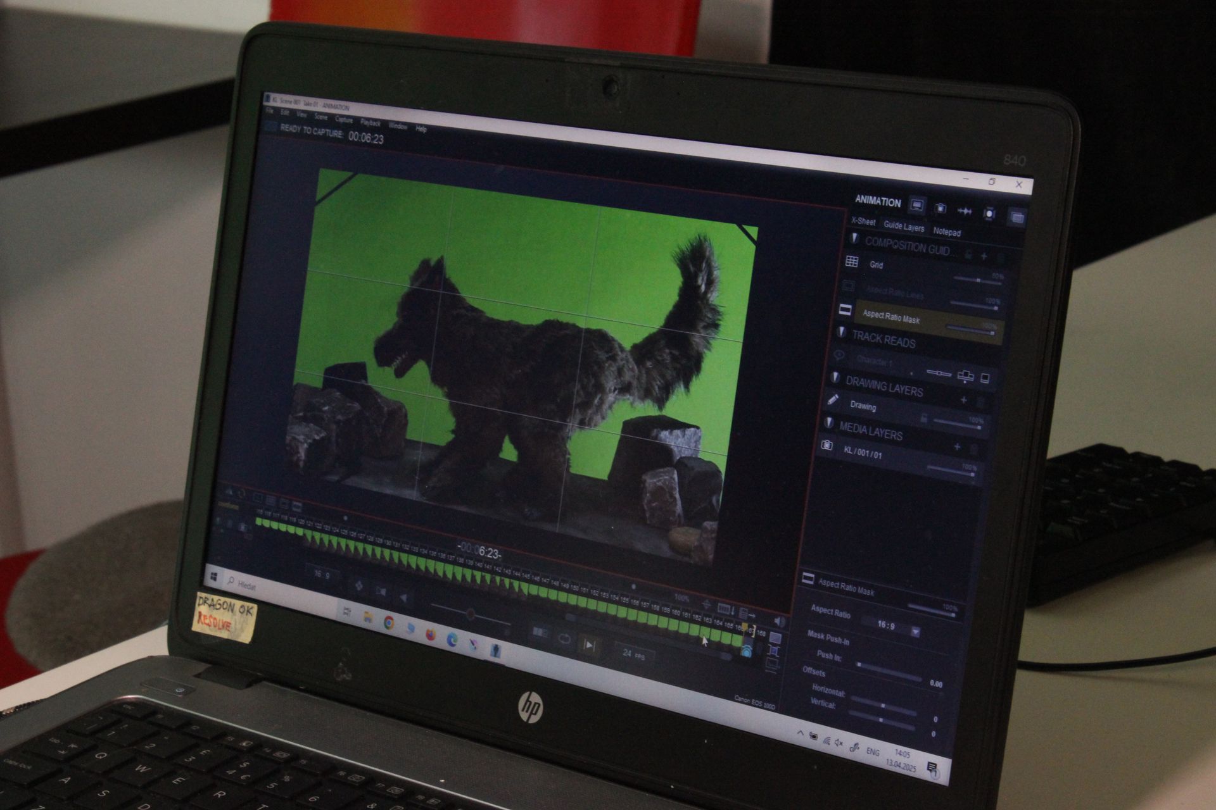Toggle the side panel icon in the top right corner

point(1017,218)
